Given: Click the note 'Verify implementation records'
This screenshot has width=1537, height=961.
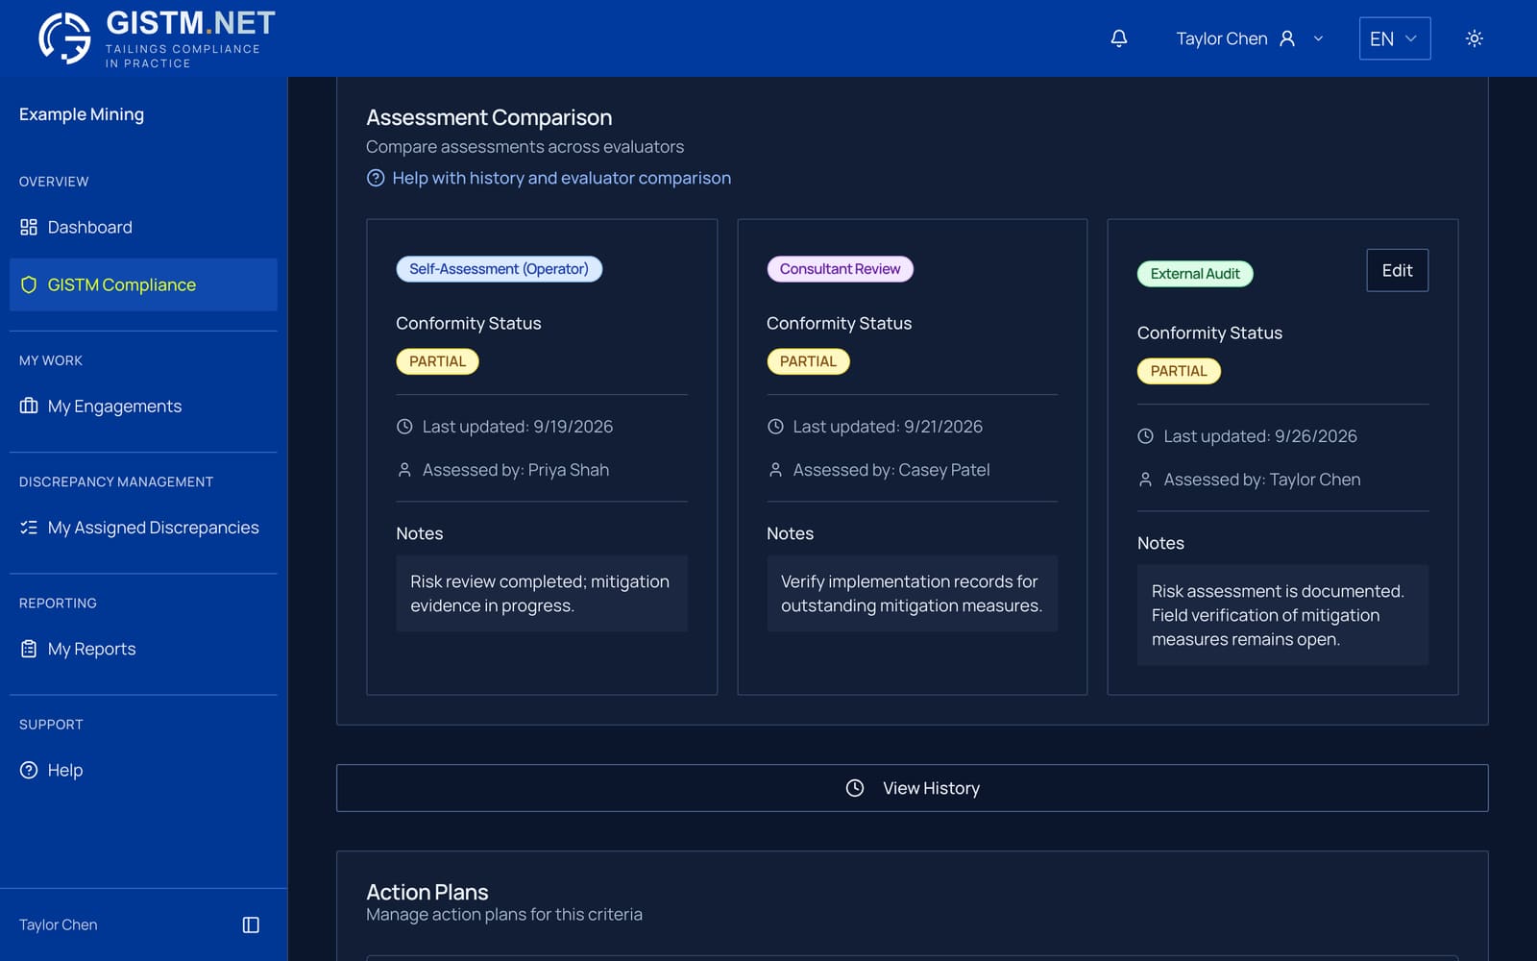Looking at the screenshot, I should click(x=912, y=593).
